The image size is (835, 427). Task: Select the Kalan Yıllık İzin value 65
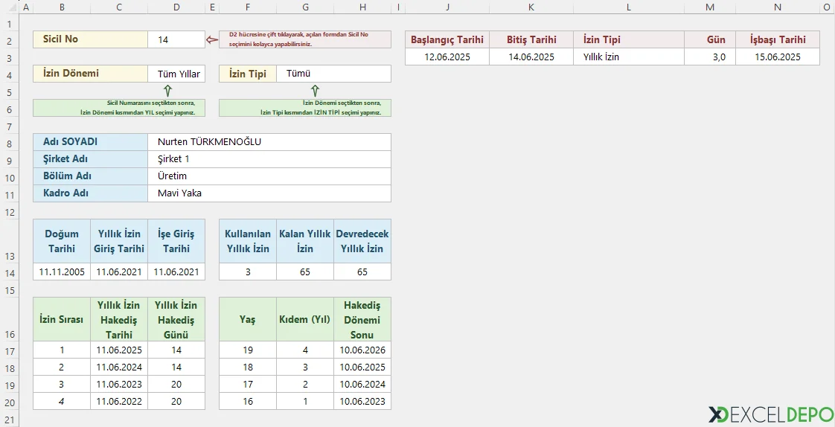click(x=305, y=272)
